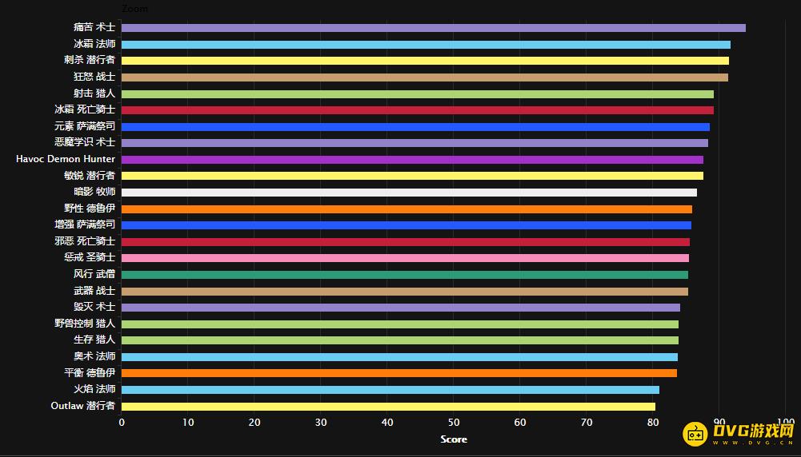This screenshot has height=457, width=801.
Task: Click the red 冰霜 死亡骑士 bar
Action: pos(417,110)
